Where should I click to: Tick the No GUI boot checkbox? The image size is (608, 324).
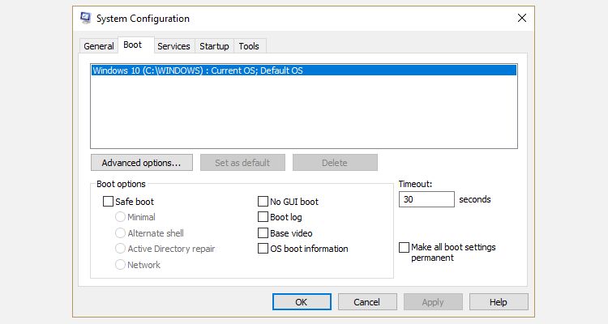pyautogui.click(x=263, y=202)
